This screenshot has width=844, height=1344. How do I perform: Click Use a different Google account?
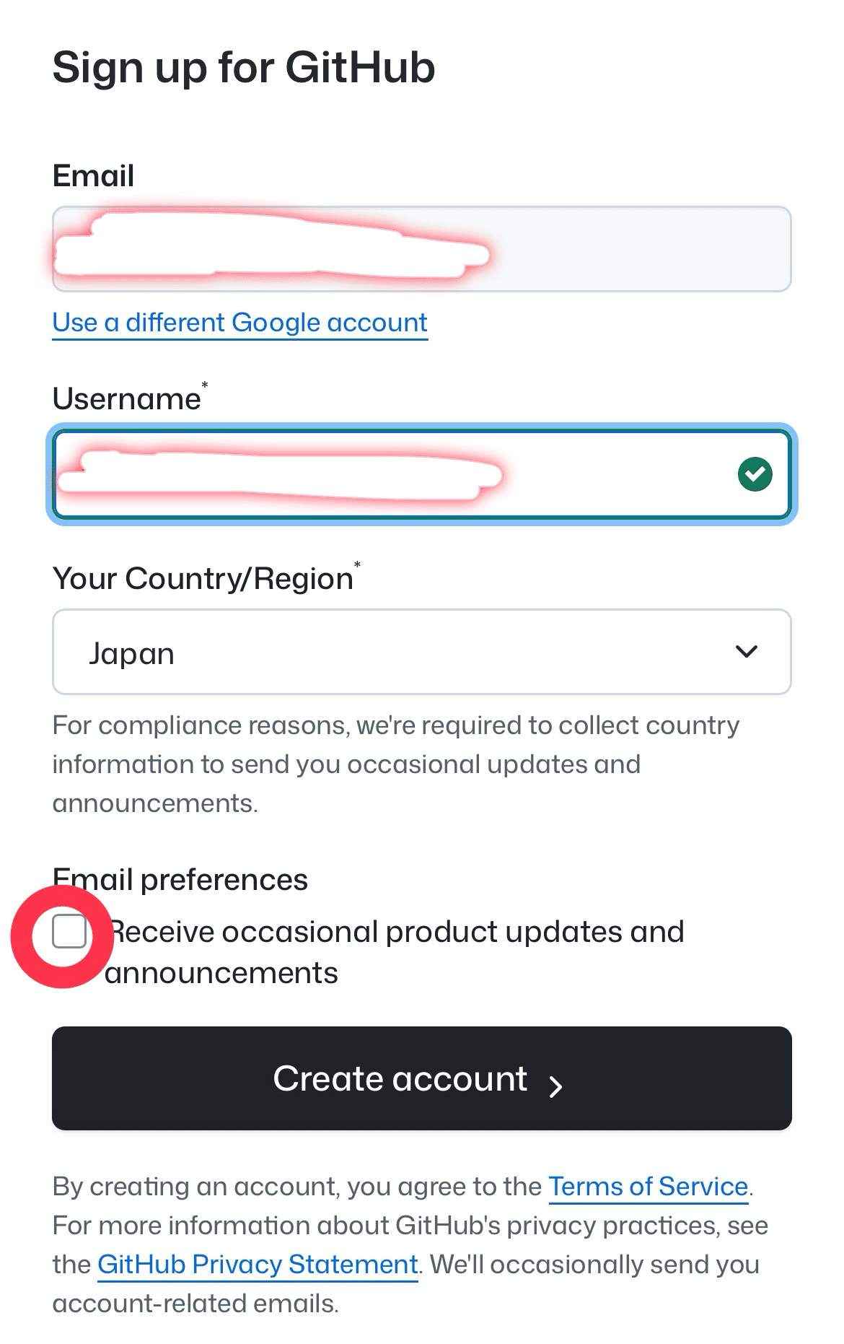pos(239,323)
